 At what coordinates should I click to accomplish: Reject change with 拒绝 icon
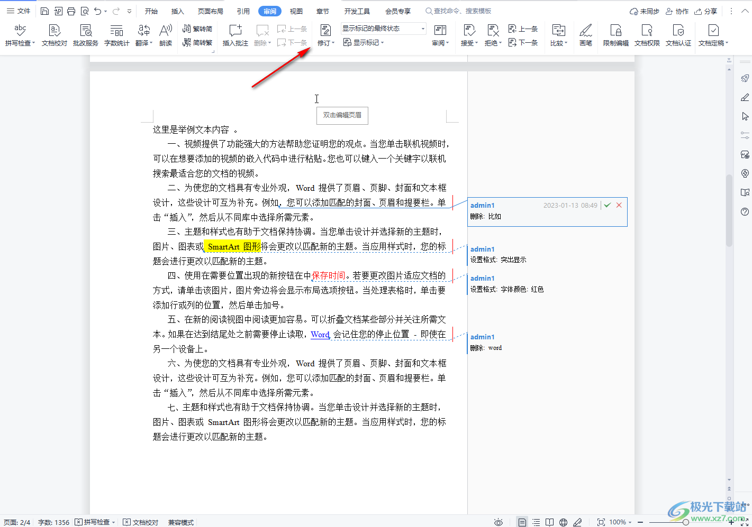(x=493, y=31)
